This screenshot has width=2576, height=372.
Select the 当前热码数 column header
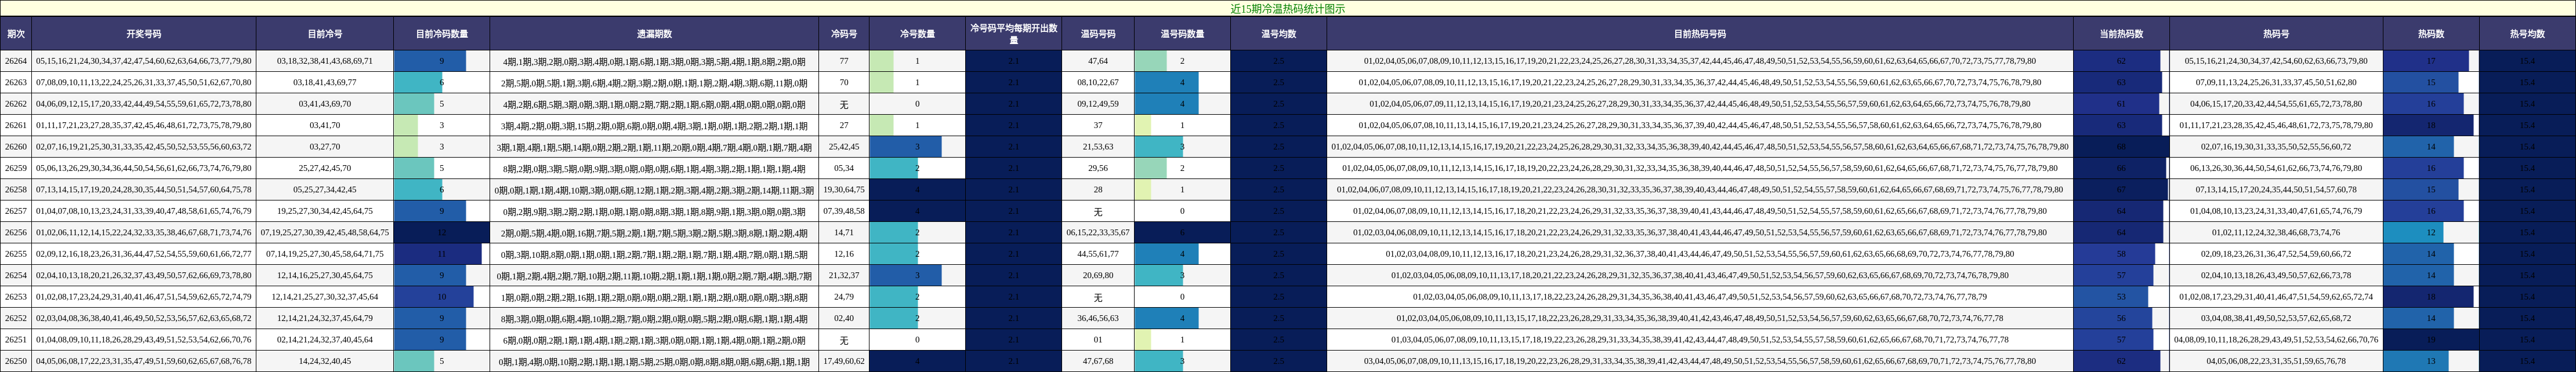pyautogui.click(x=2120, y=34)
